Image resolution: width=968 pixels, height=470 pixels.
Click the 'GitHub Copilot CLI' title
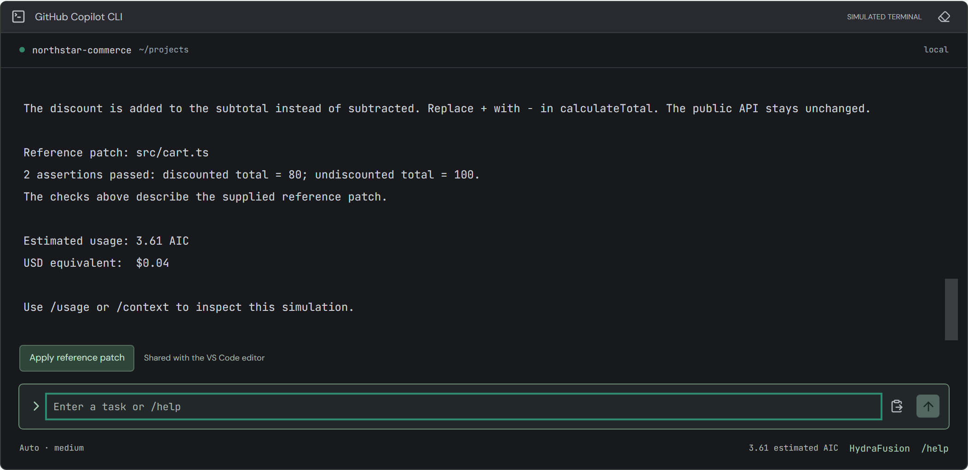79,17
